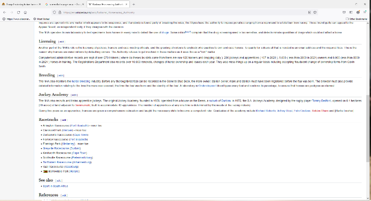This screenshot has width=371, height=201.
Task: Open Sasolburg link beside Vaal Racecourse
Action: click(x=71, y=167)
